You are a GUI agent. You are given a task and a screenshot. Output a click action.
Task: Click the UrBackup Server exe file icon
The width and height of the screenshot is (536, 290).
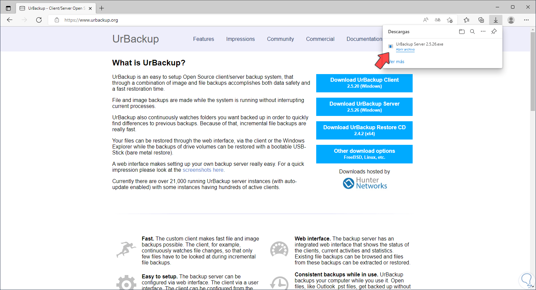[x=391, y=47]
